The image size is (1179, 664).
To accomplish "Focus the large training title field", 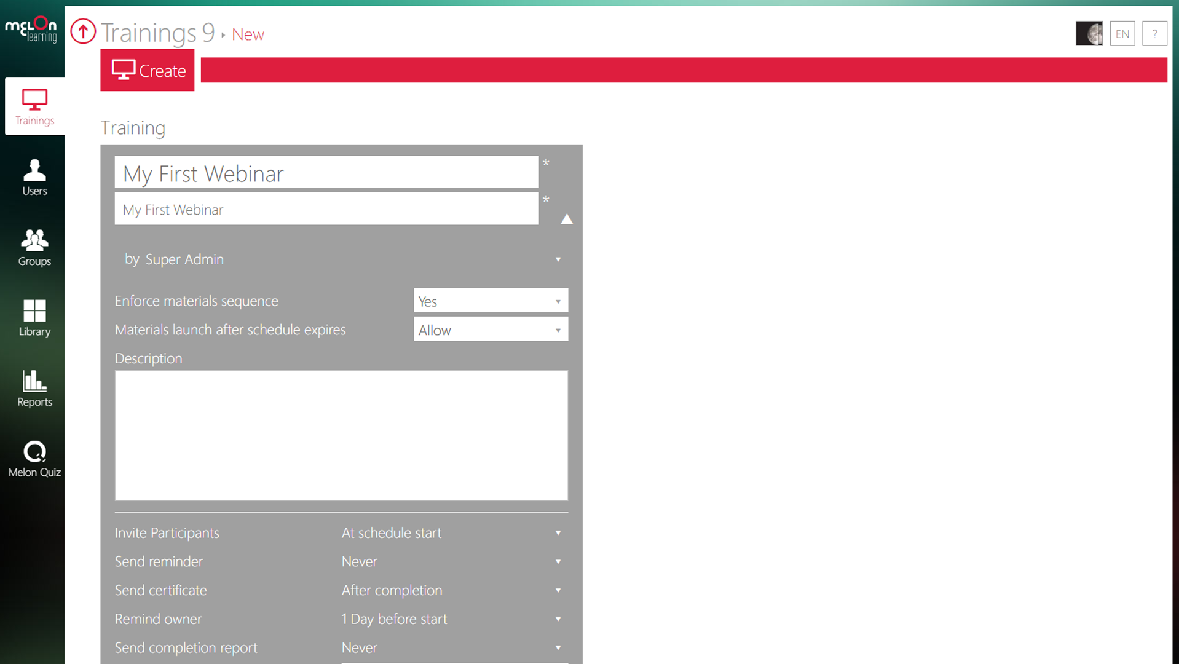I will 326,173.
